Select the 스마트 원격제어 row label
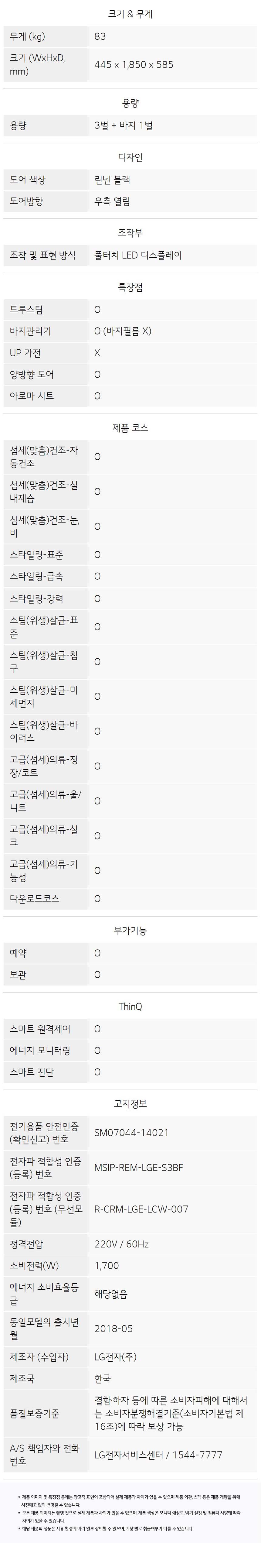The height and width of the screenshot is (1543, 261). click(x=40, y=1029)
